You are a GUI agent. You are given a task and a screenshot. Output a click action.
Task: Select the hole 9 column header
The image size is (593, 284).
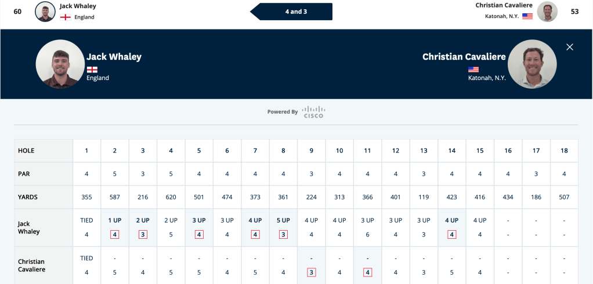[311, 151]
